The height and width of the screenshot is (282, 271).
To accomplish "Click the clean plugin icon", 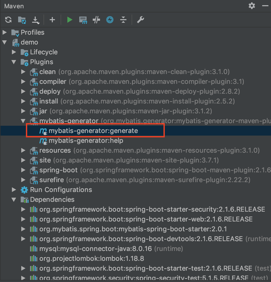I will click(34, 72).
